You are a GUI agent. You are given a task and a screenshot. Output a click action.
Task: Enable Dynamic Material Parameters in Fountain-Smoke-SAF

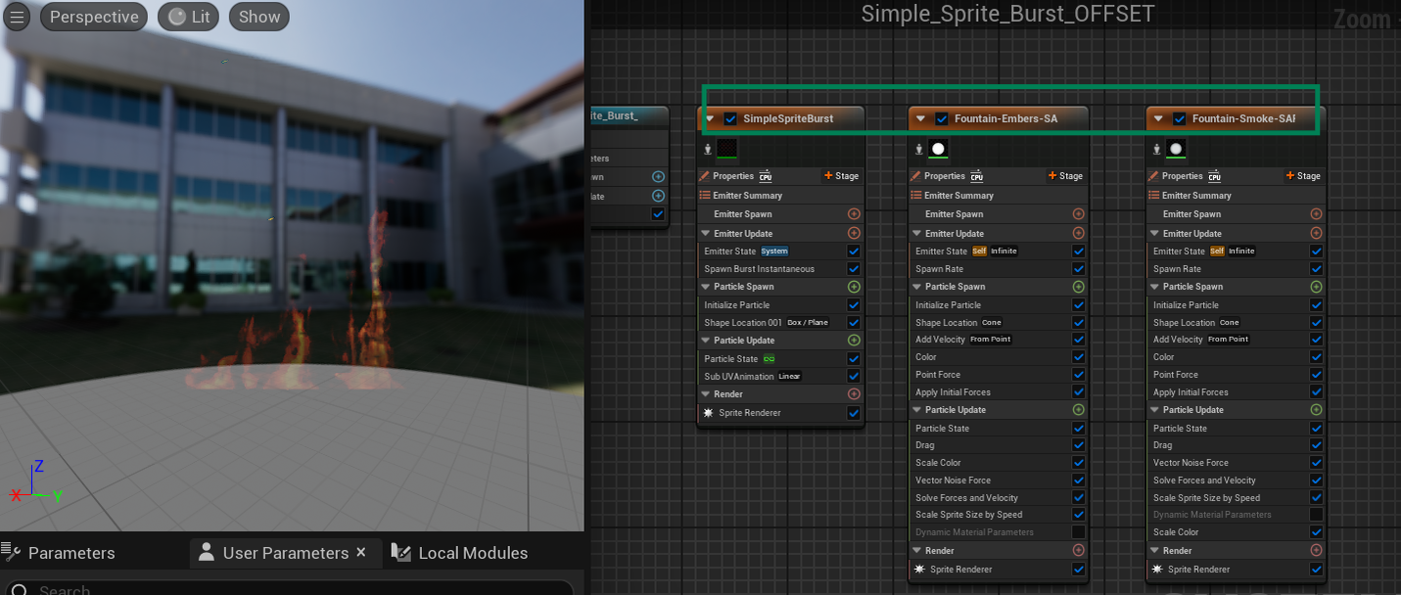click(x=1316, y=515)
